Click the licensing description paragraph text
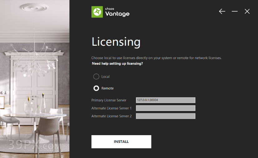Screen dimensions: 258x158 click(x=156, y=58)
